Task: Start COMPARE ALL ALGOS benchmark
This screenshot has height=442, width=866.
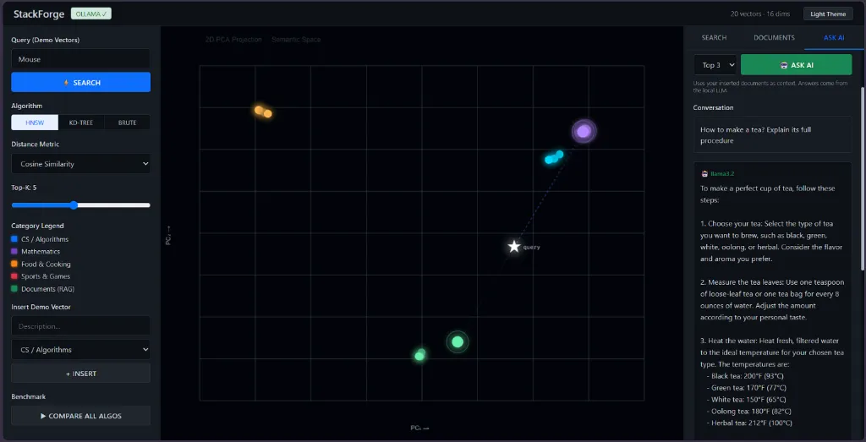Action: tap(80, 416)
